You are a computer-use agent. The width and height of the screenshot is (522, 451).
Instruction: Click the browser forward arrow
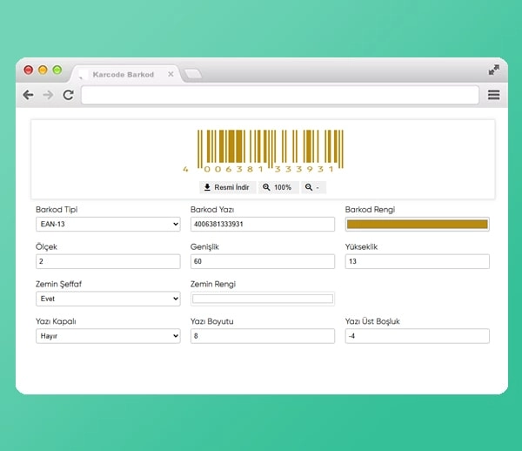click(x=48, y=95)
